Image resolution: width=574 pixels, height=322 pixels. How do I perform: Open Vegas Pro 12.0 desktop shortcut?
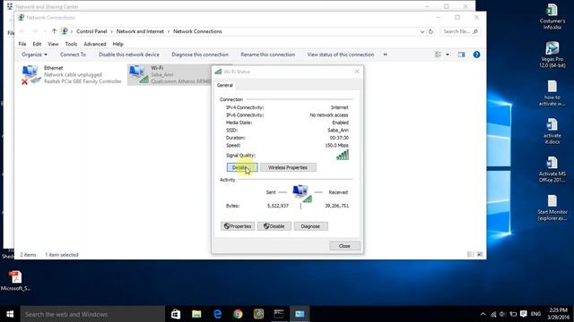(552, 55)
